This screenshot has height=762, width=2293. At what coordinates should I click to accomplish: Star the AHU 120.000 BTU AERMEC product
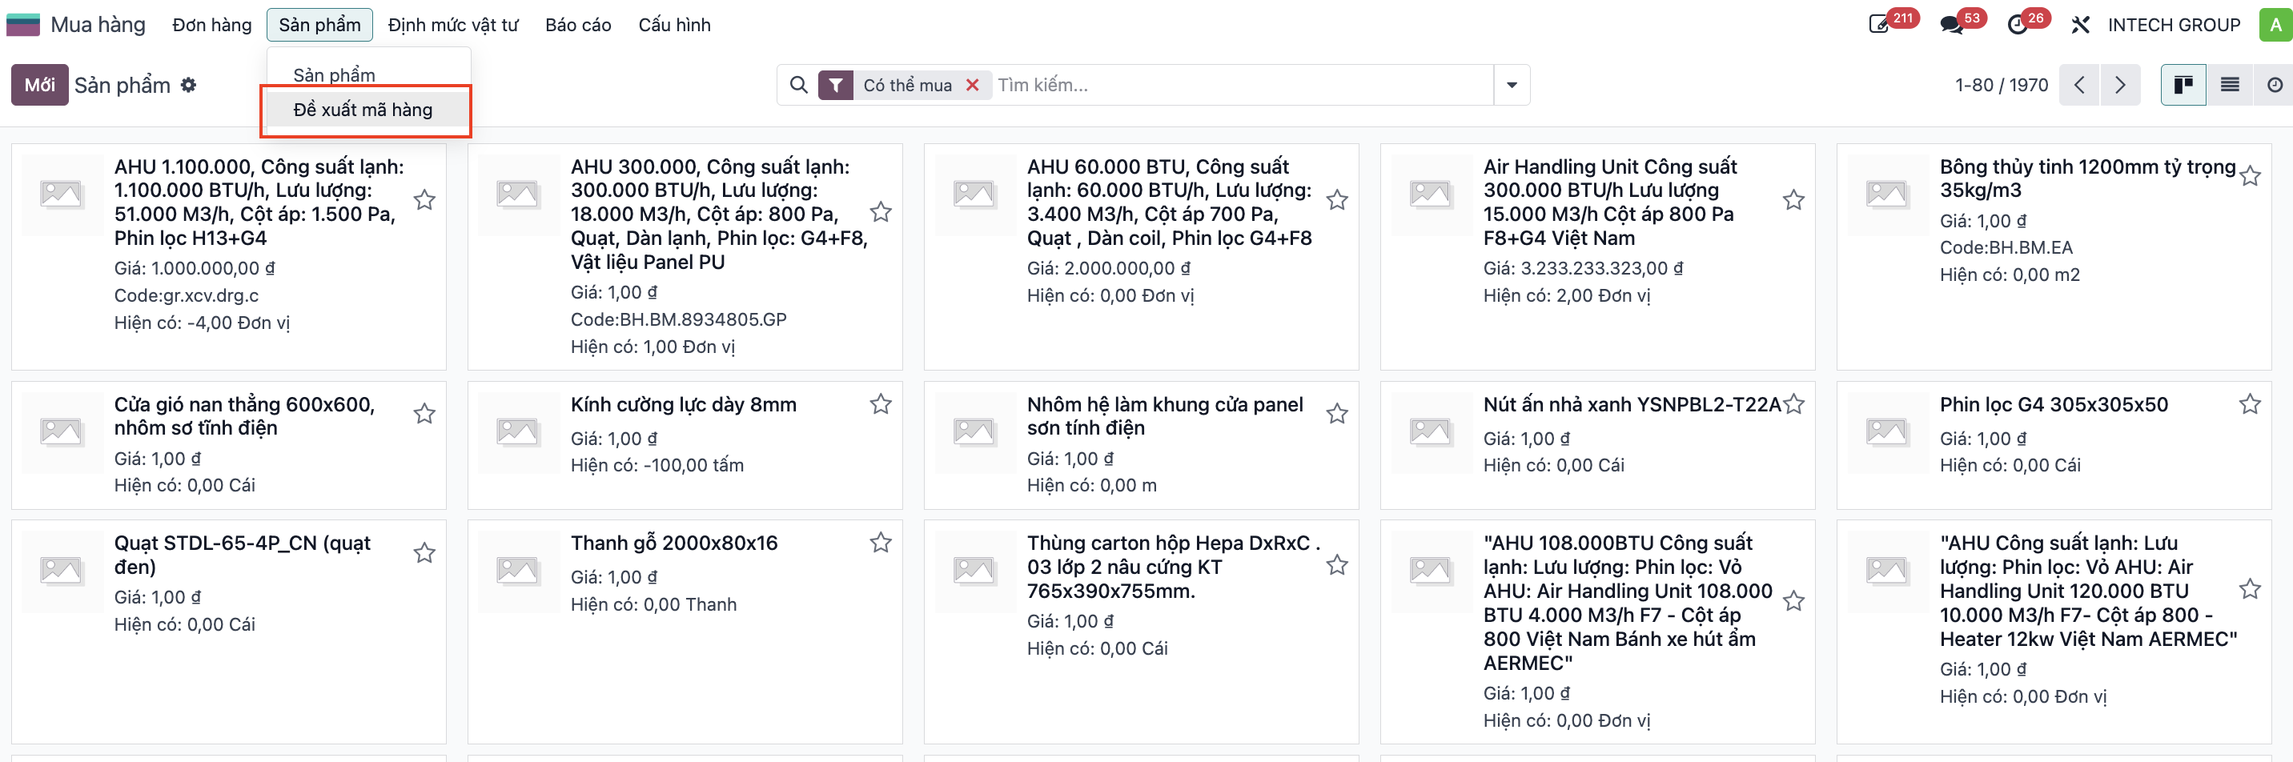[x=2250, y=589]
